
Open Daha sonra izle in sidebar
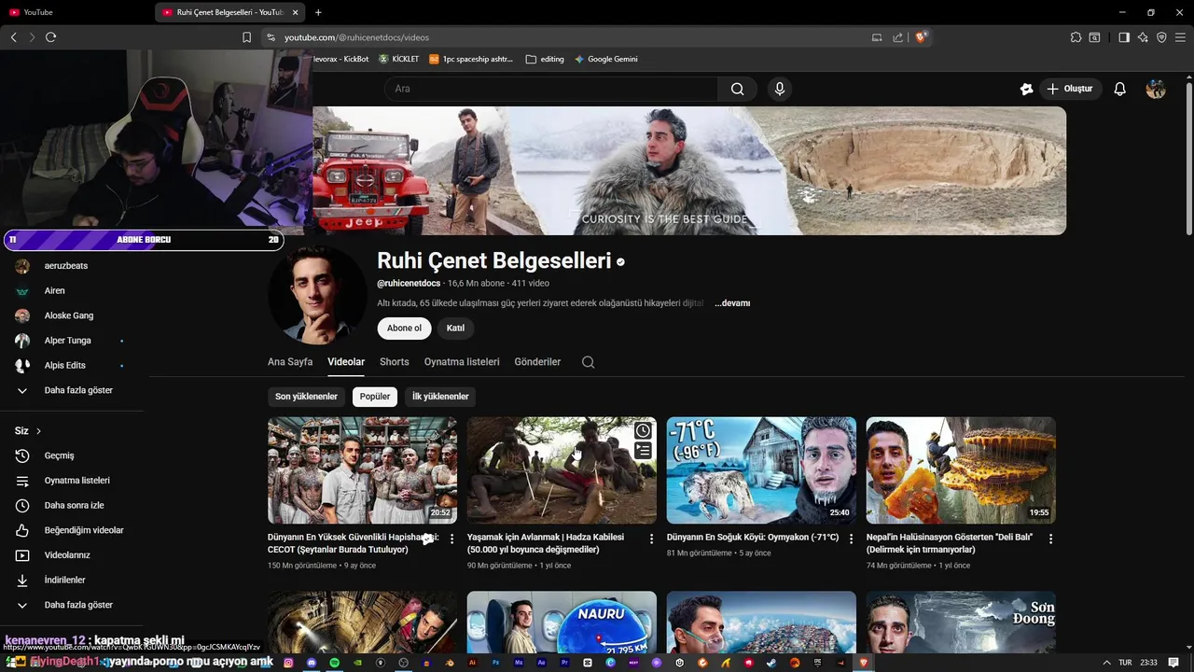tap(72, 505)
